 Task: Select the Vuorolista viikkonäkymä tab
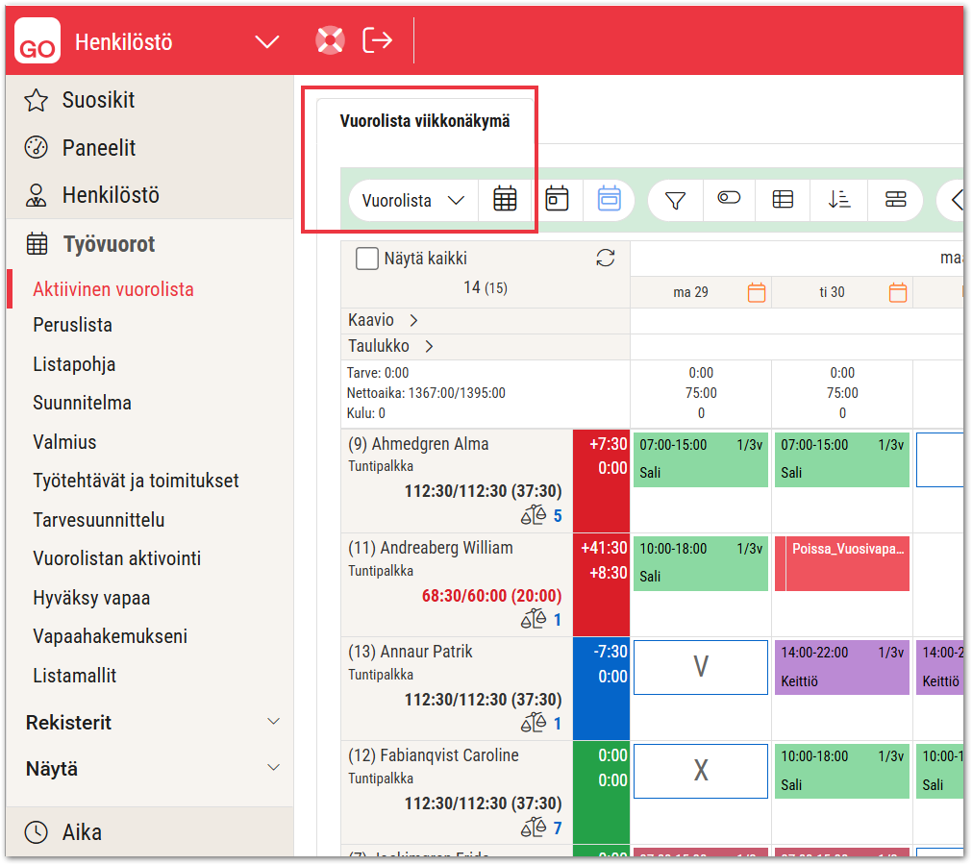[424, 121]
